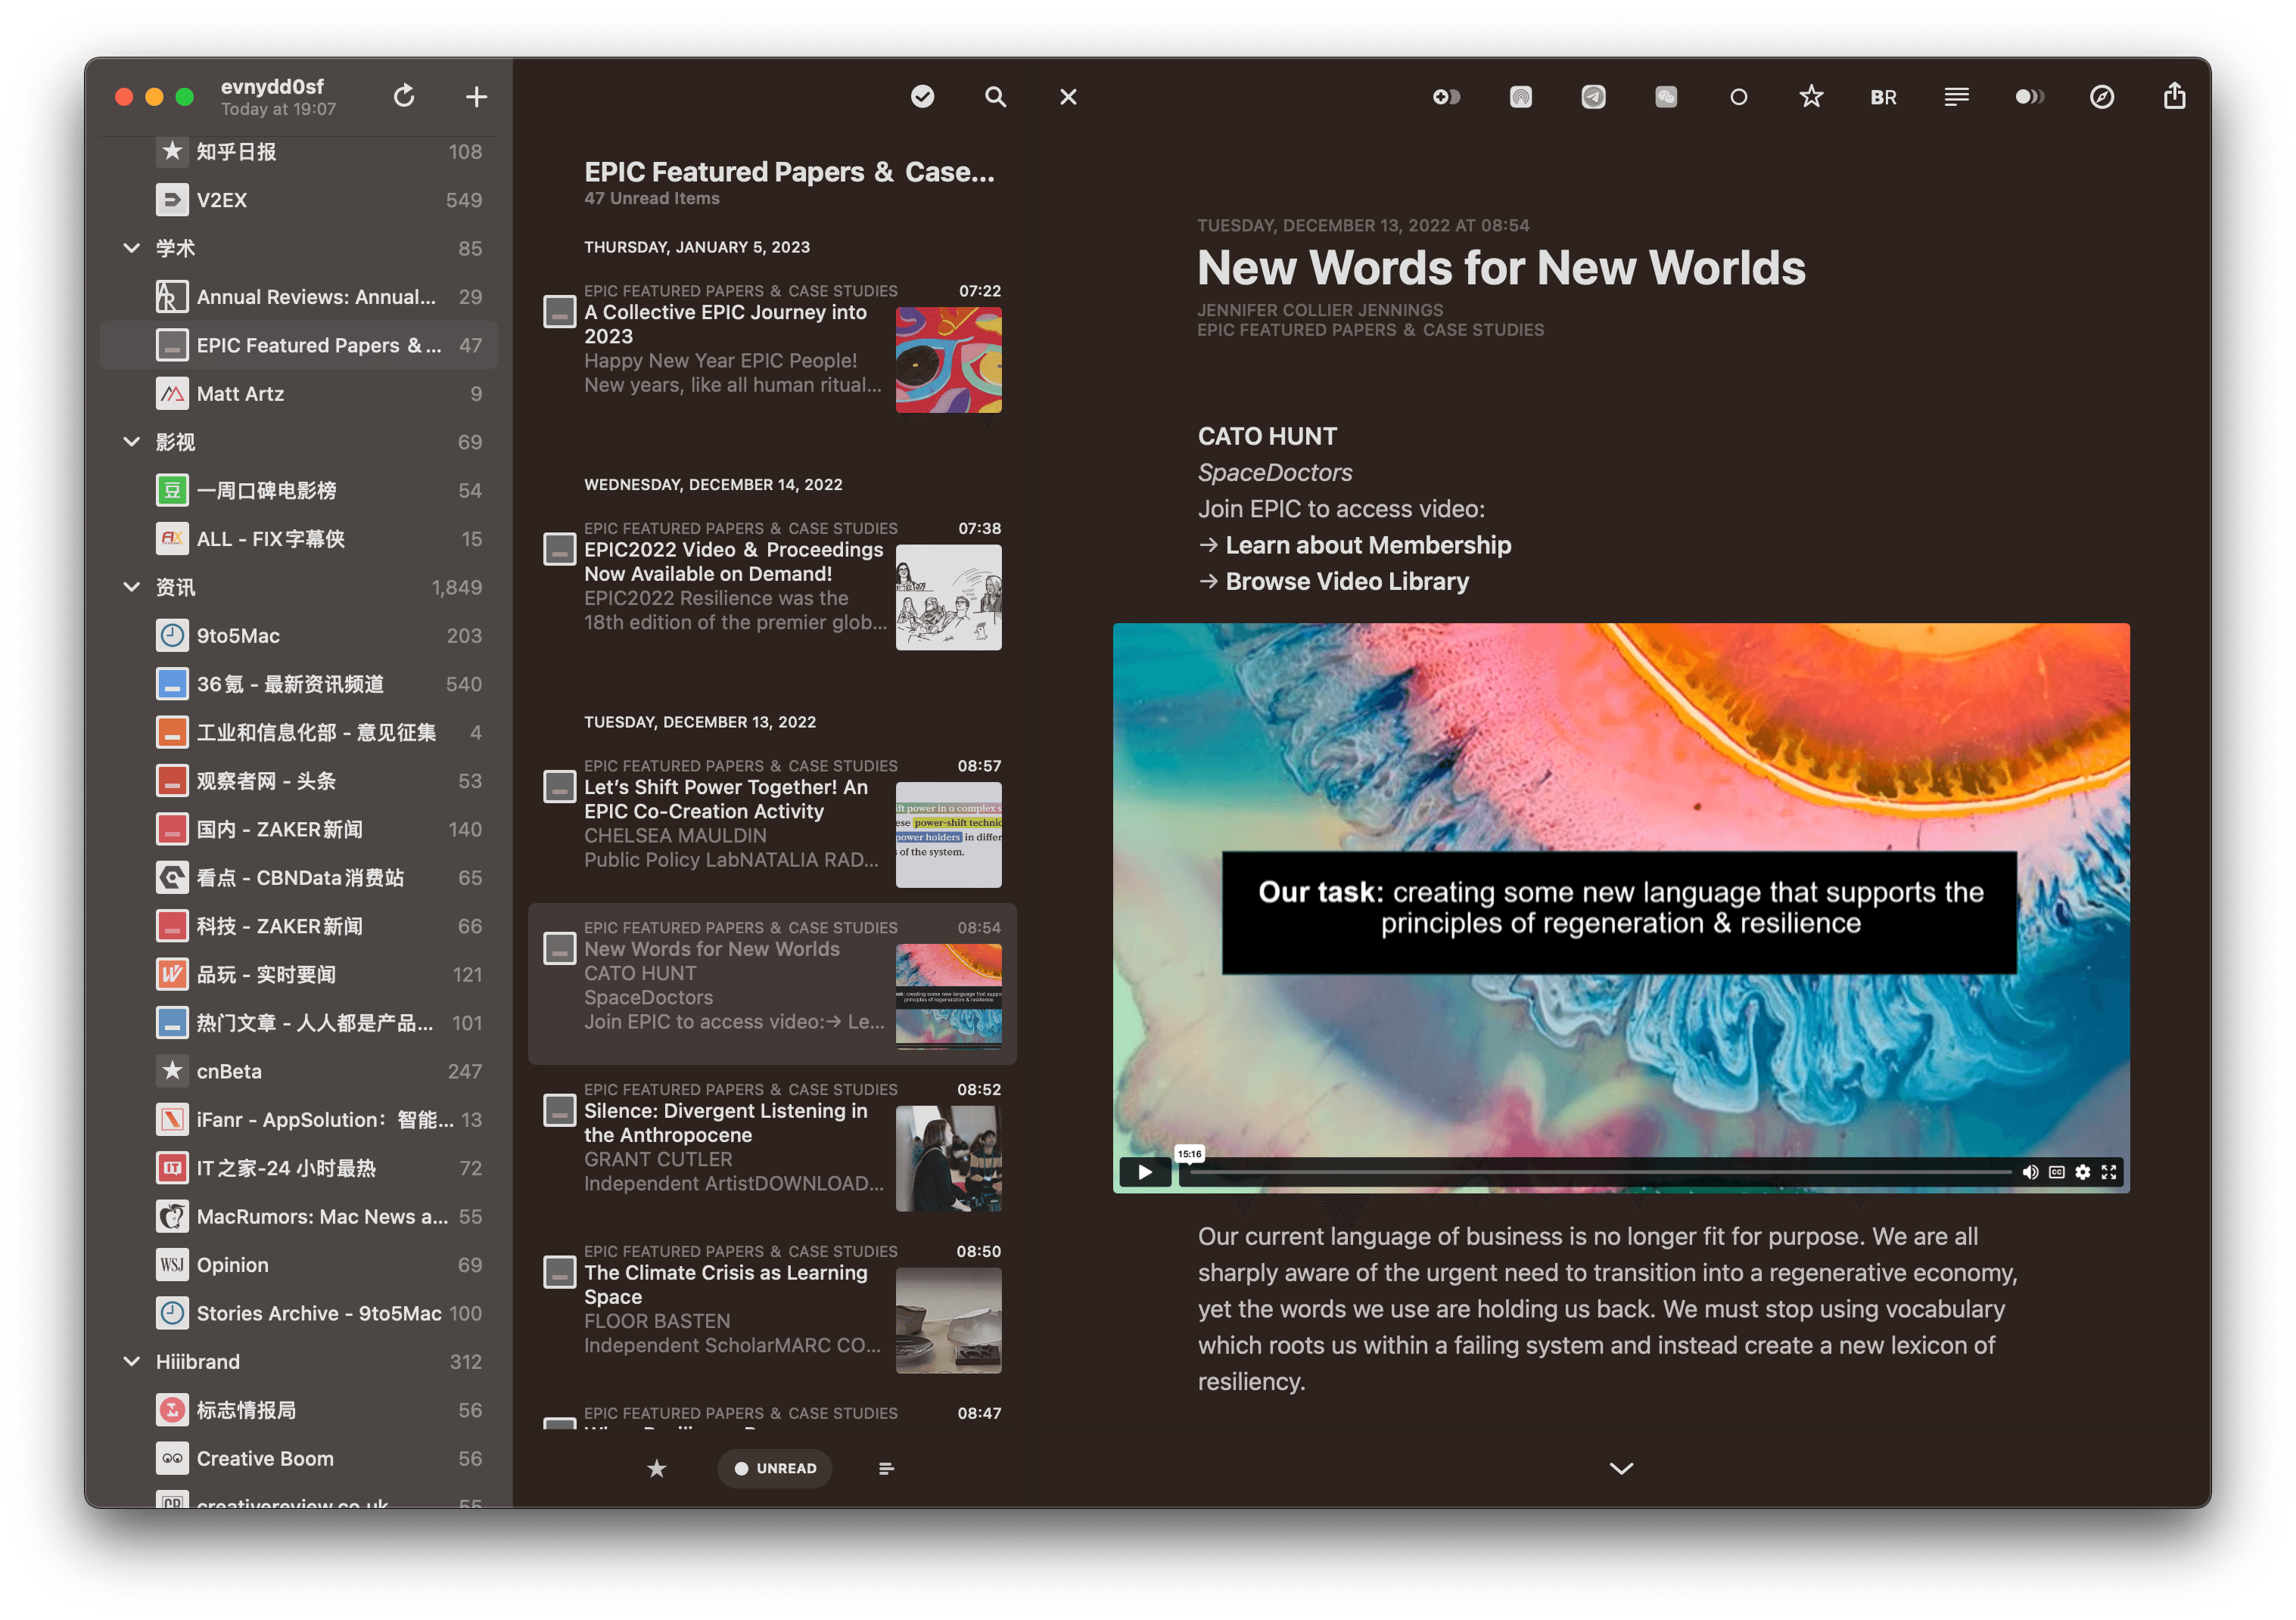Viewport: 2296px width, 1620px height.
Task: Select the IT之家-24小时最热 feed
Action: [x=298, y=1167]
